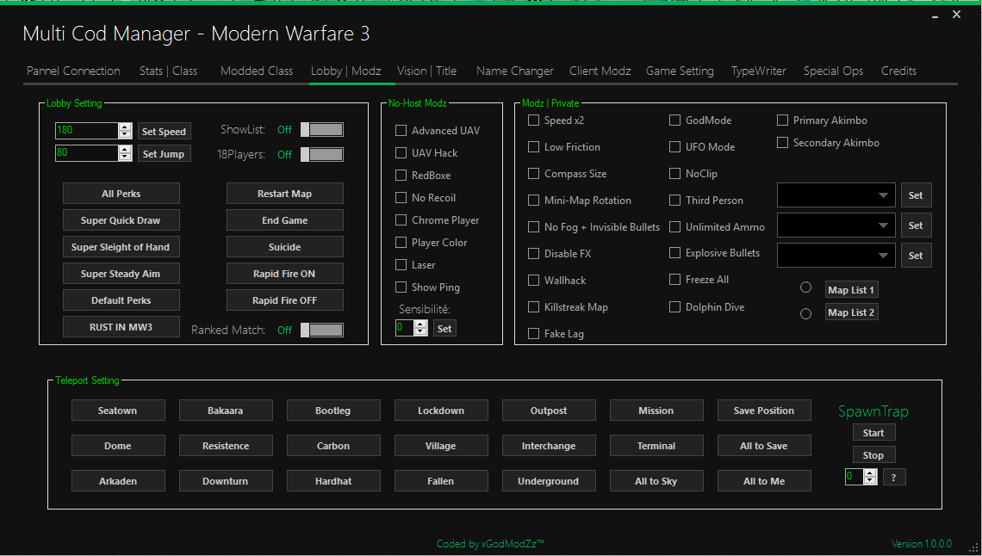Viewport: 982px width, 556px height.
Task: Open the Credits tab
Action: (898, 71)
